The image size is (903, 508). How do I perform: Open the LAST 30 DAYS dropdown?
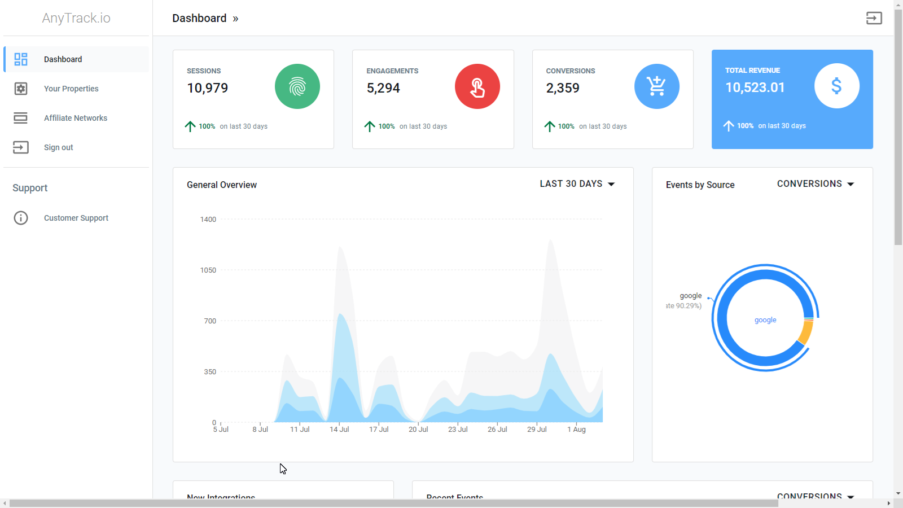[577, 184]
